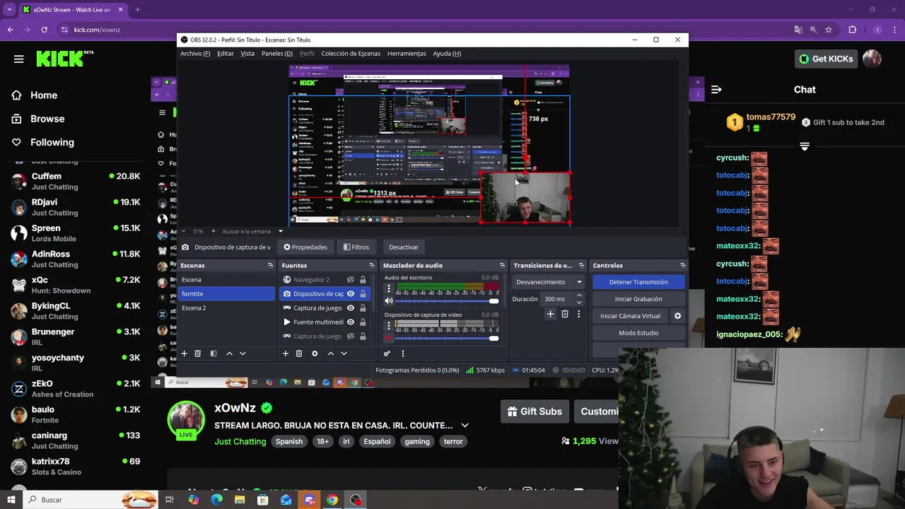Zoom out OBS preview with minus icon
This screenshot has height=509, width=905.
pos(184,231)
